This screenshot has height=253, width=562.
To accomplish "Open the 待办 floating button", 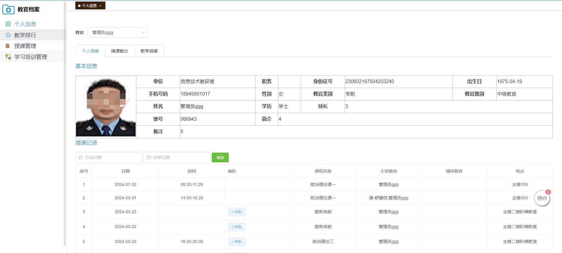I will [x=542, y=198].
